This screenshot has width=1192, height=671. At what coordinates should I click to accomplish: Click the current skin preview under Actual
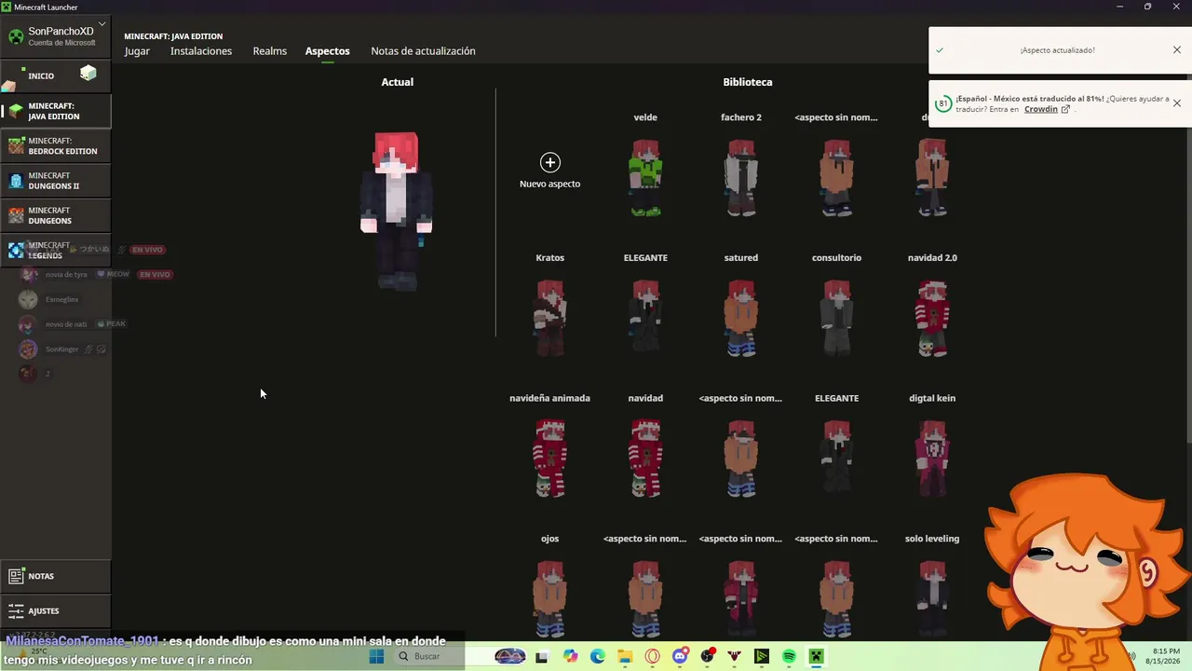pos(397,211)
